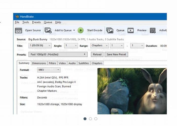The image size is (177, 126).
Task: Click the Queue stacked images icon
Action: coord(110,30)
